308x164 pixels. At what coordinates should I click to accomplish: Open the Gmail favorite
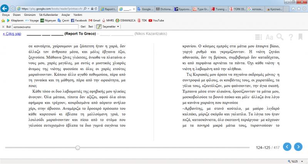pos(94,20)
